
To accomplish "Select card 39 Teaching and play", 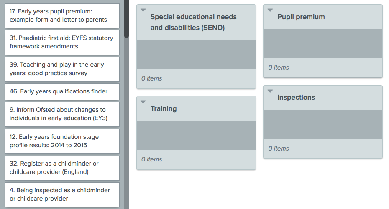I will click(62, 69).
